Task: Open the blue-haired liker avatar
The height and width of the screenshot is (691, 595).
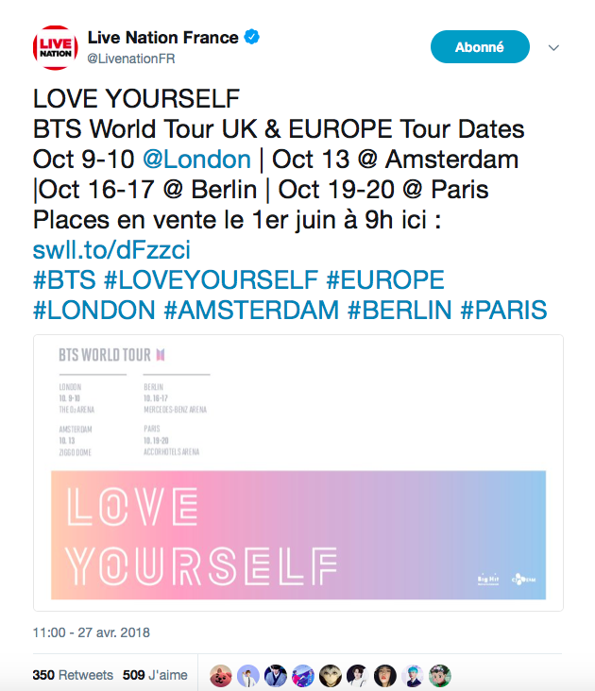Action: point(413,675)
